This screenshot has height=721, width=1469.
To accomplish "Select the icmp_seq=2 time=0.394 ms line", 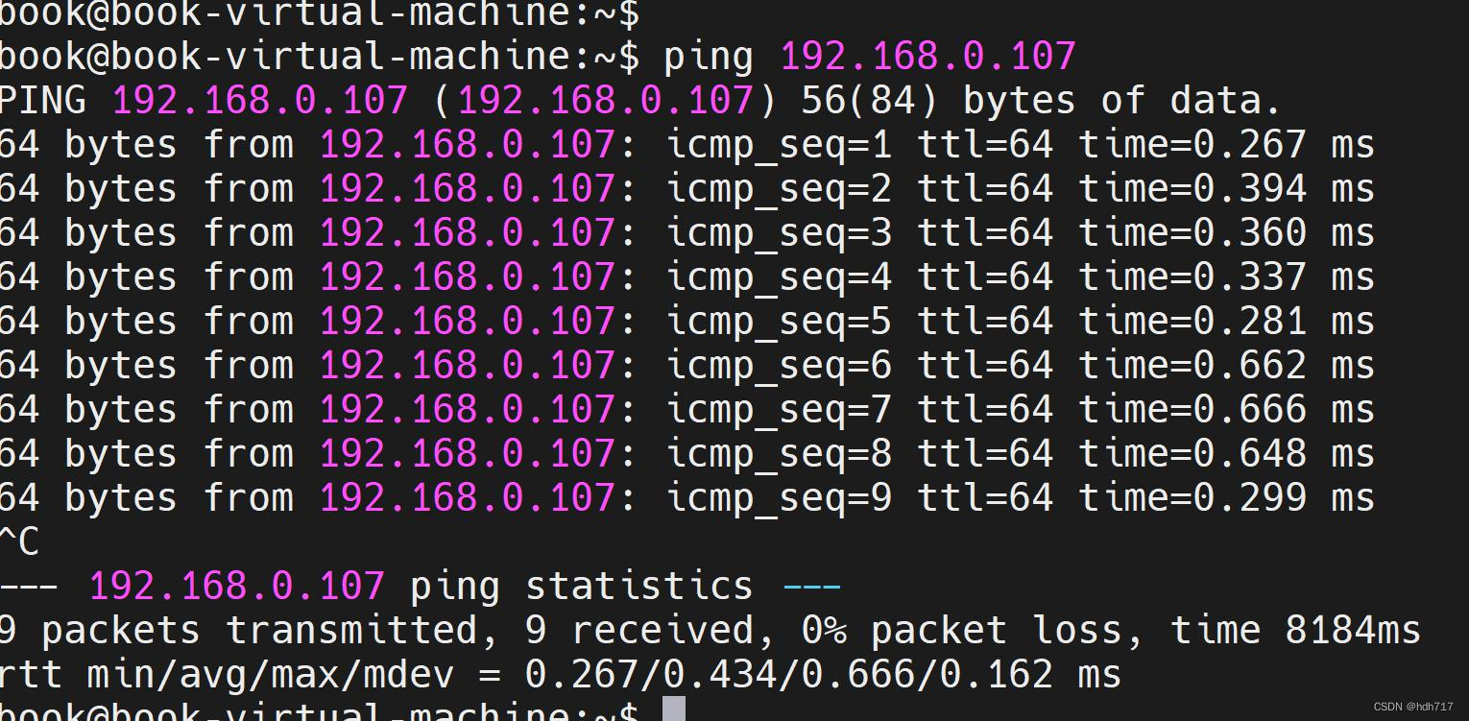I will point(687,189).
